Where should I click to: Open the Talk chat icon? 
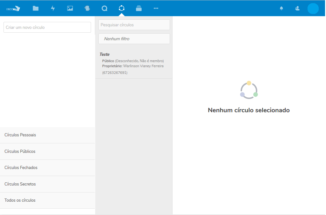pyautogui.click(x=104, y=9)
